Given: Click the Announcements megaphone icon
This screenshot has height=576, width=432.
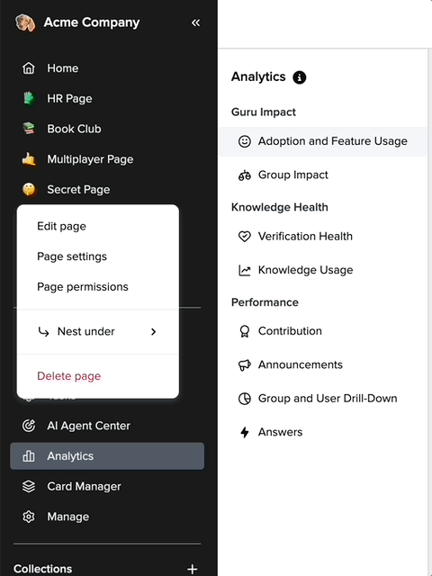Looking at the screenshot, I should pos(245,364).
